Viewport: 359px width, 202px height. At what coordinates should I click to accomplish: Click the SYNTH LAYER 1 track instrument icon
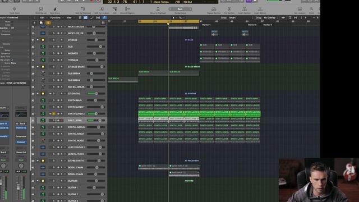[x=43, y=107]
